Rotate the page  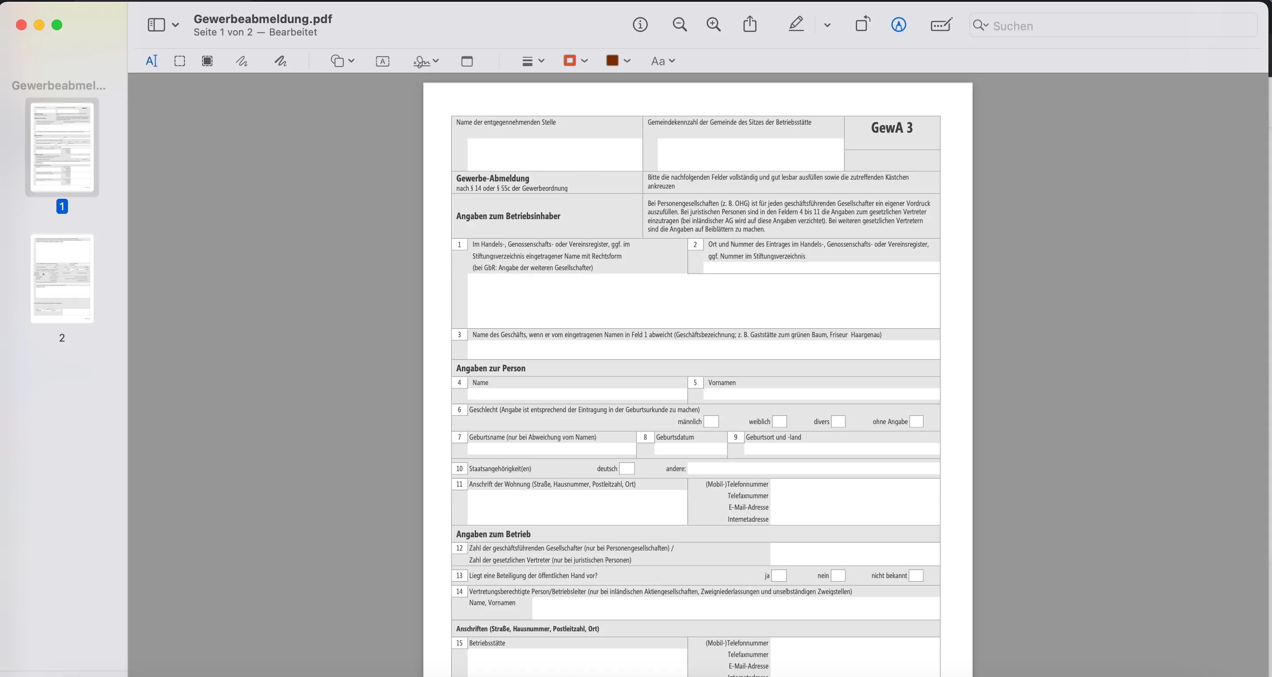[x=862, y=24]
